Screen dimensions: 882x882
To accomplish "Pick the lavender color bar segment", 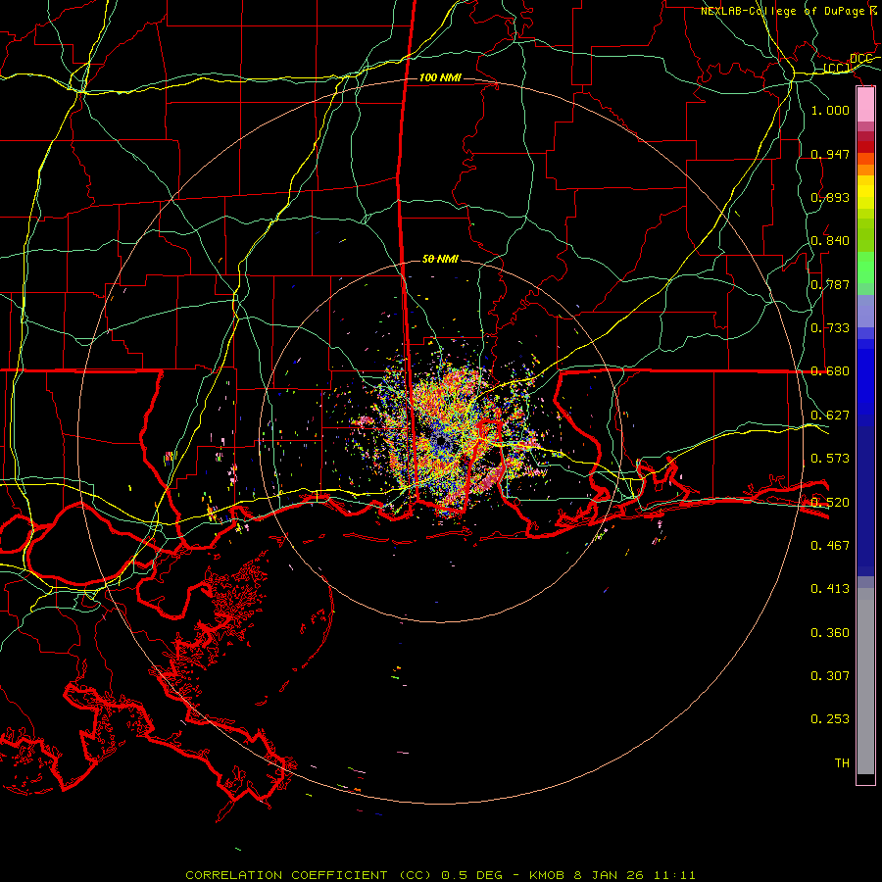I will click(865, 311).
